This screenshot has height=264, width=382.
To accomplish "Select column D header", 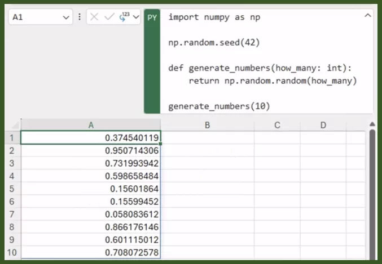I will pos(323,125).
